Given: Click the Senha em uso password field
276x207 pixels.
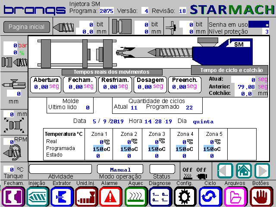Looking at the screenshot, I should (x=259, y=25).
